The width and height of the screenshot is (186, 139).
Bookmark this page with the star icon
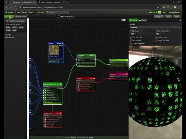[158, 7]
